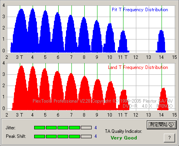Click the Jitter value number 4

pos(96,128)
